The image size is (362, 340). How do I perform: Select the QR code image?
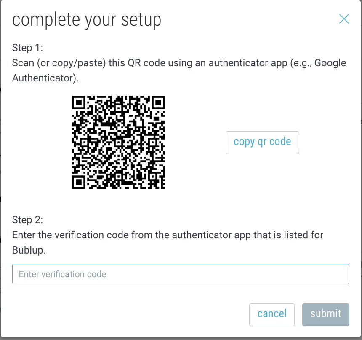[x=118, y=142]
